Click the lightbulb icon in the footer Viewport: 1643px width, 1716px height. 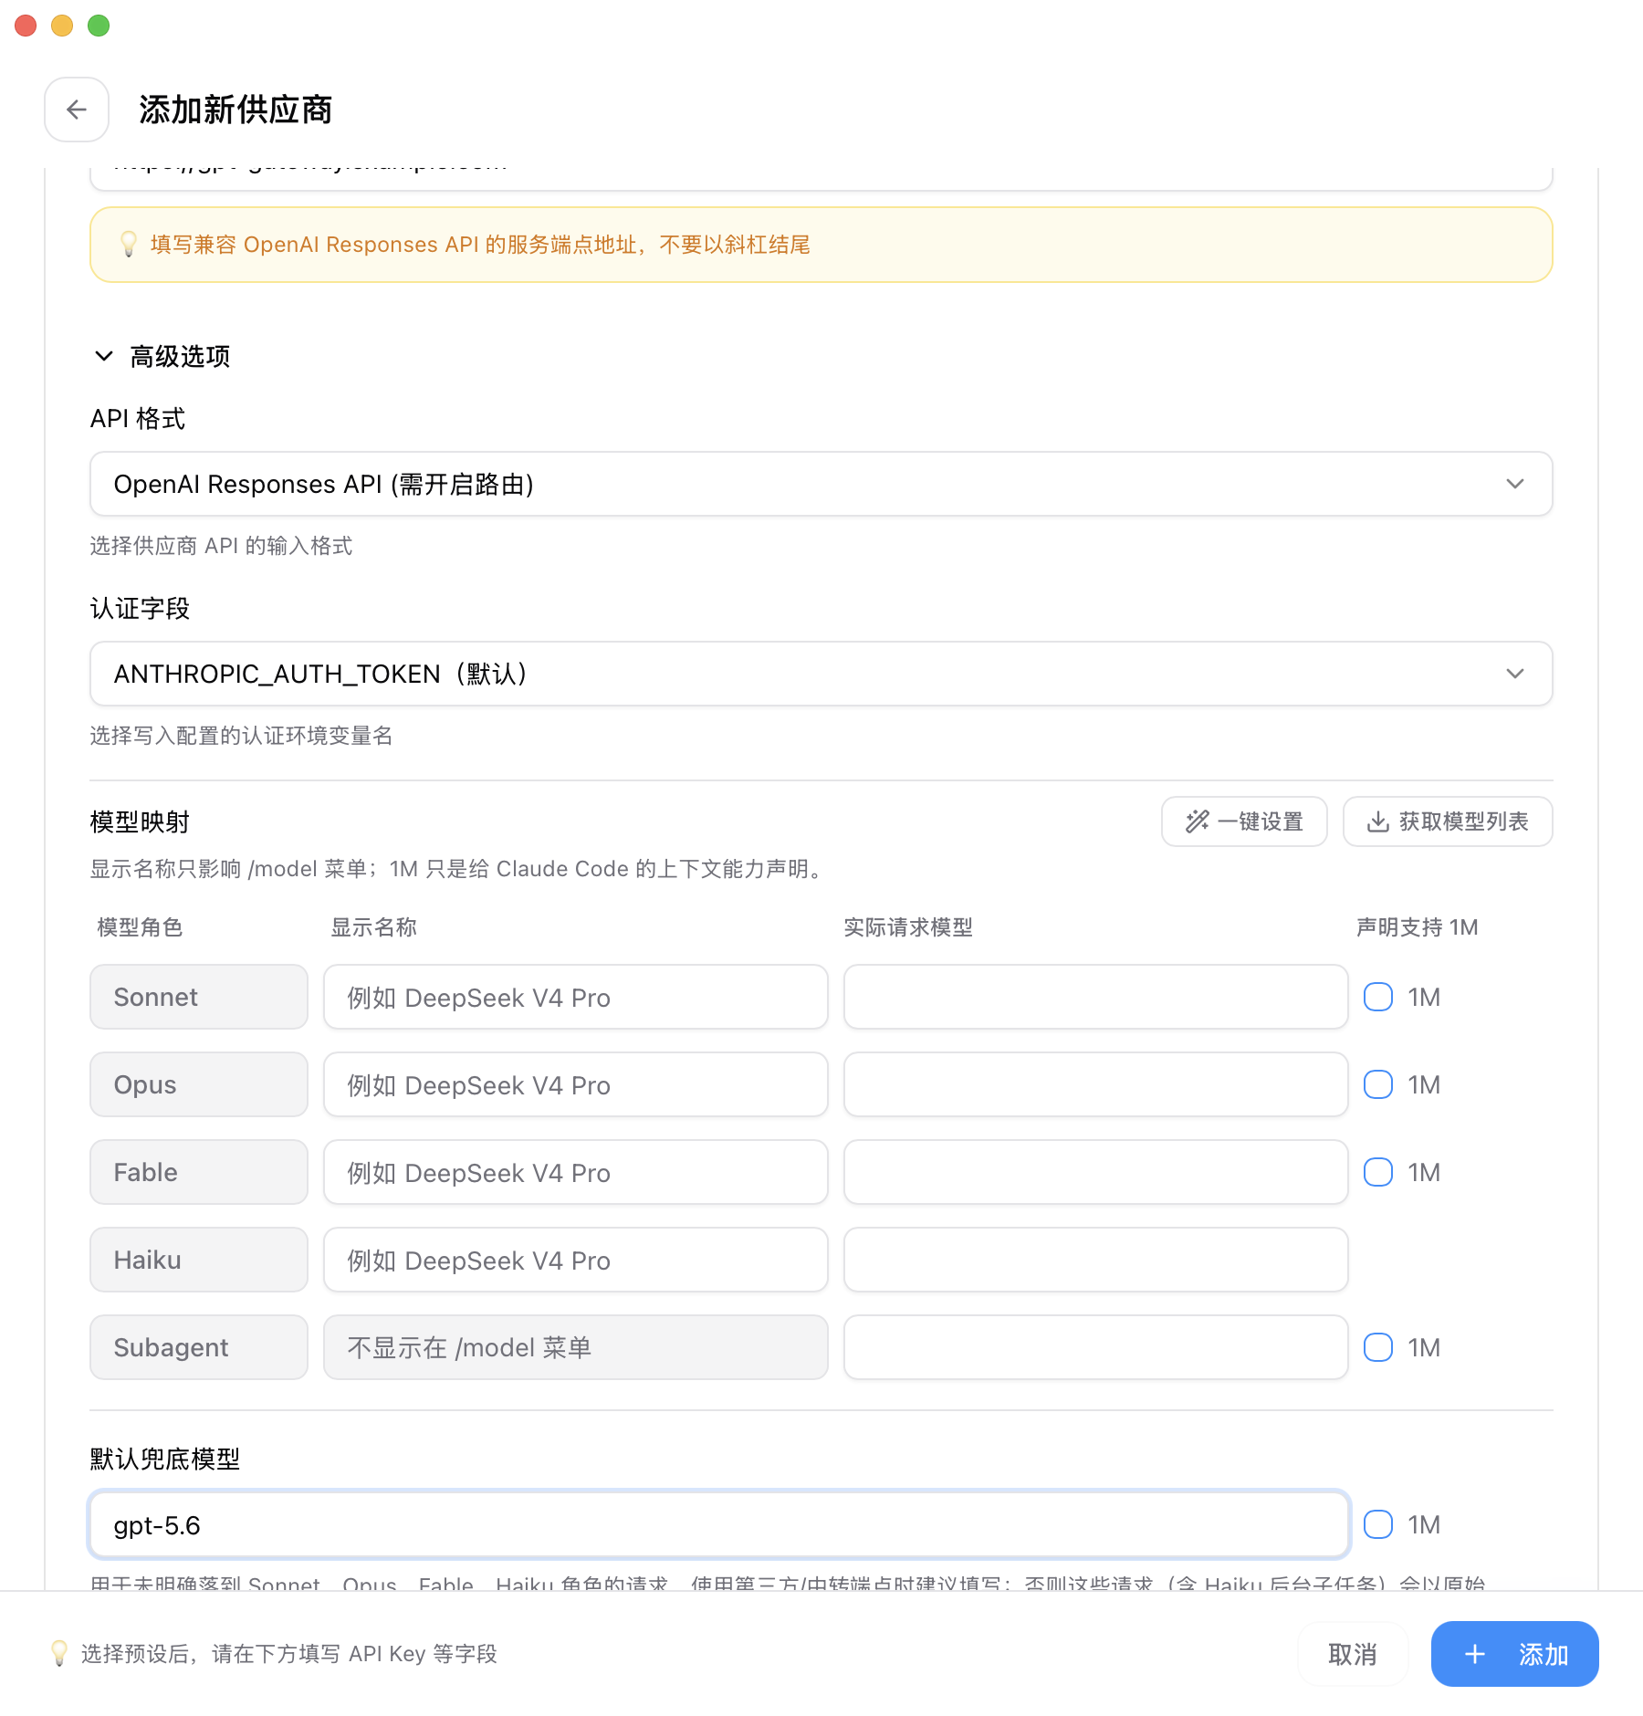click(x=59, y=1653)
